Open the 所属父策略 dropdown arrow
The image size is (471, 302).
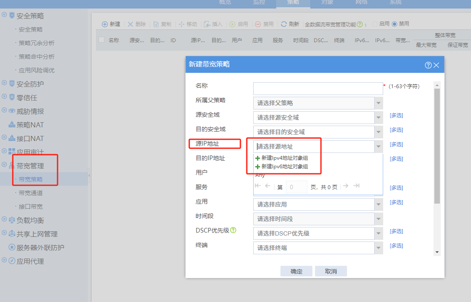[x=379, y=103]
